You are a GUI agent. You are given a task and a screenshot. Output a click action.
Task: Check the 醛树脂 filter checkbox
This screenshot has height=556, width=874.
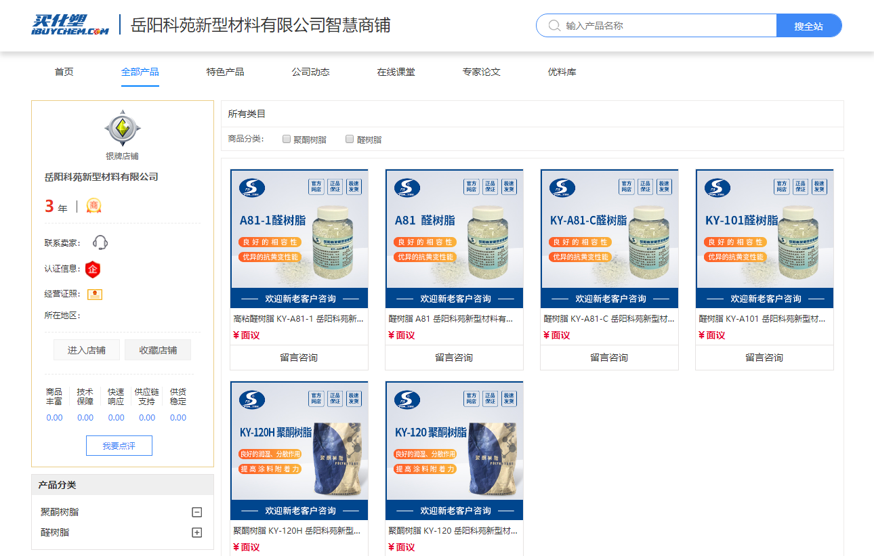click(x=350, y=139)
